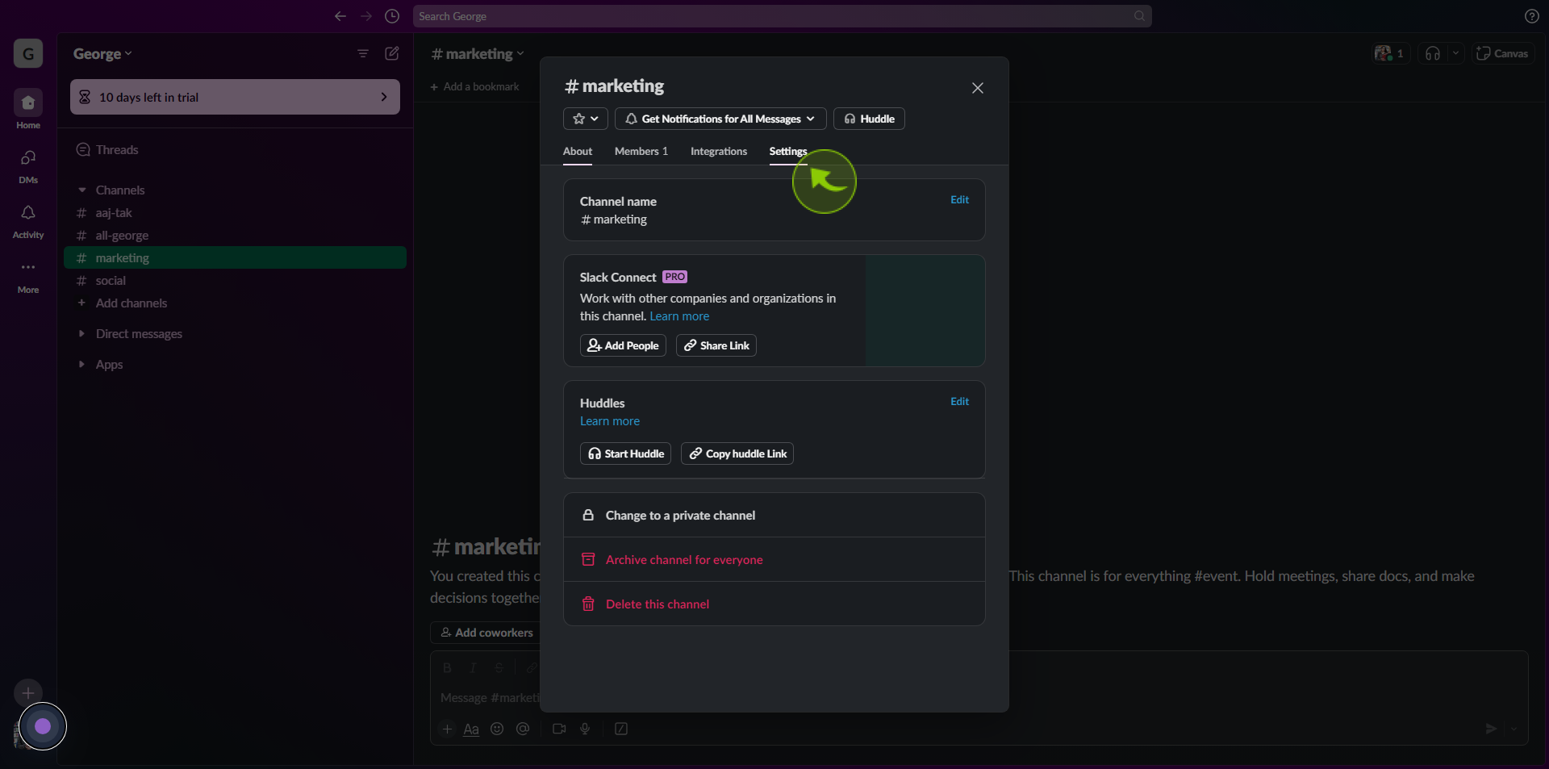Click the purple recording circle button

point(43,726)
